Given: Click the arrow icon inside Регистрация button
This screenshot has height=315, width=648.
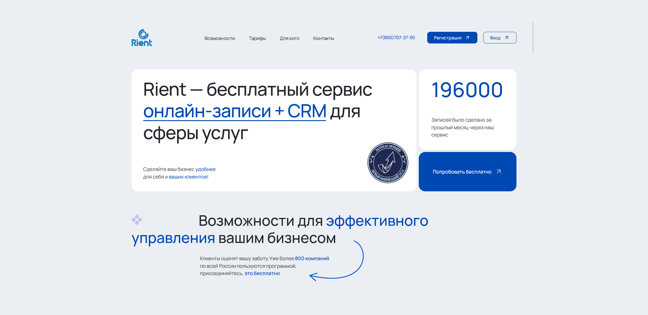Looking at the screenshot, I should (468, 37).
